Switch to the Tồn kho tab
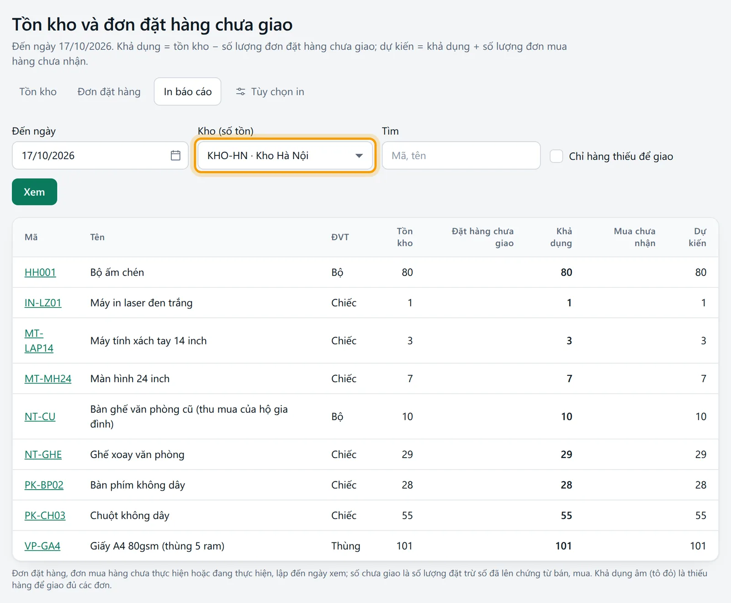This screenshot has height=603, width=731. (38, 92)
